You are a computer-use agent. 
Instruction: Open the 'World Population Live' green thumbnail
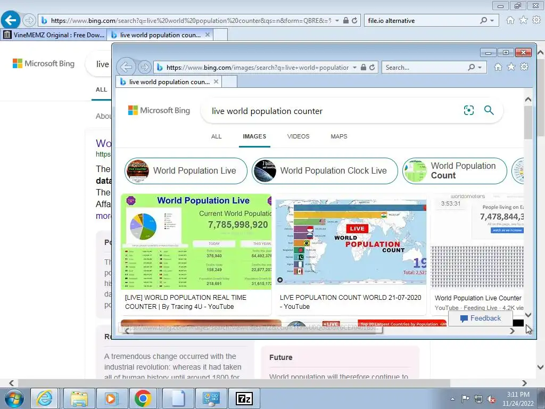[196, 242]
